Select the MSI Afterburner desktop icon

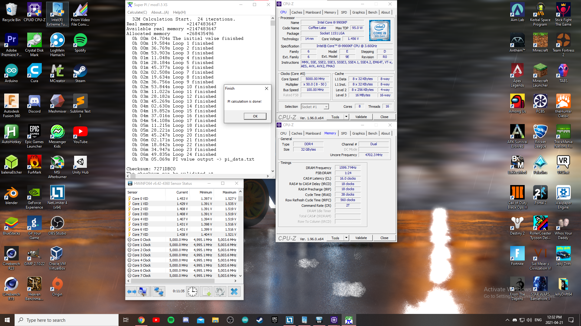(x=57, y=167)
